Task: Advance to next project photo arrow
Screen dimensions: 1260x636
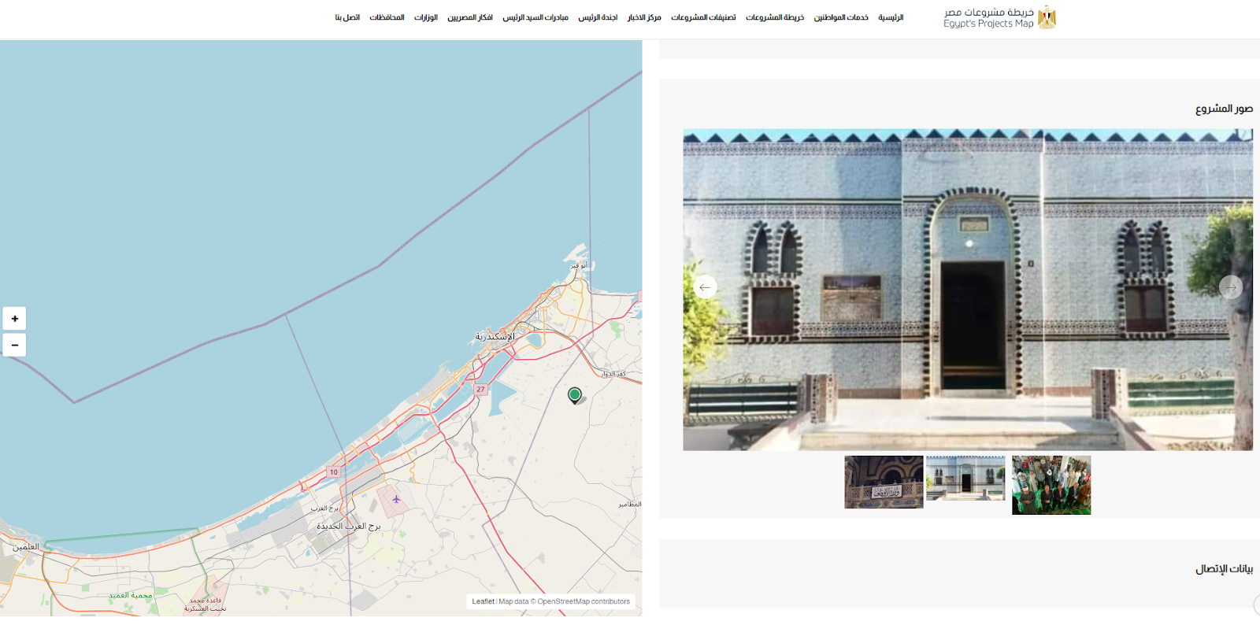Action: coord(1230,287)
